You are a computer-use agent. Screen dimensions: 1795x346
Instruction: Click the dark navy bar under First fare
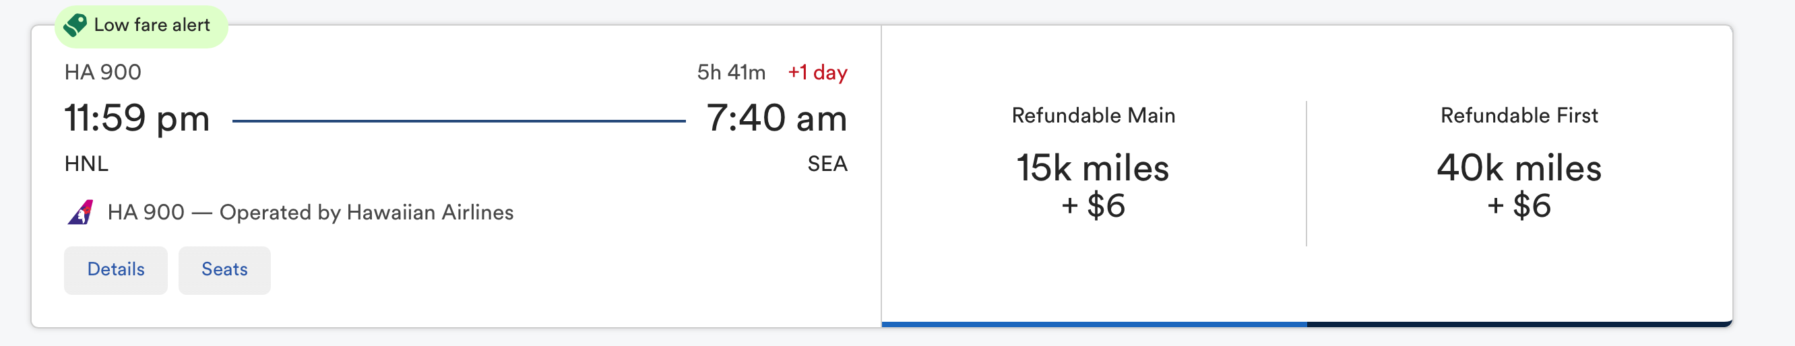click(x=1520, y=324)
